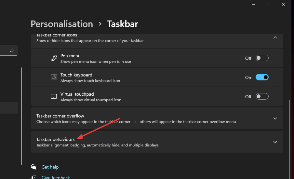Click the Taskbar breadcrumb title
The height and width of the screenshot is (179, 294).
pos(123,24)
